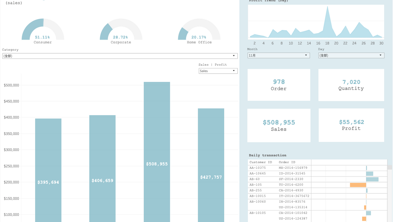Click the bar labeled $395,694
The width and height of the screenshot is (395, 222).
pos(48,170)
